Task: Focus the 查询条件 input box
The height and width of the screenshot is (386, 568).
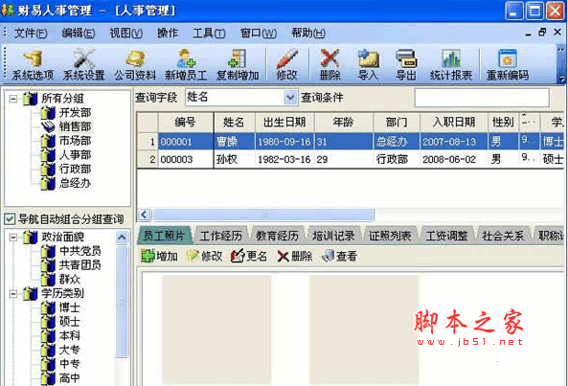Action: point(482,98)
